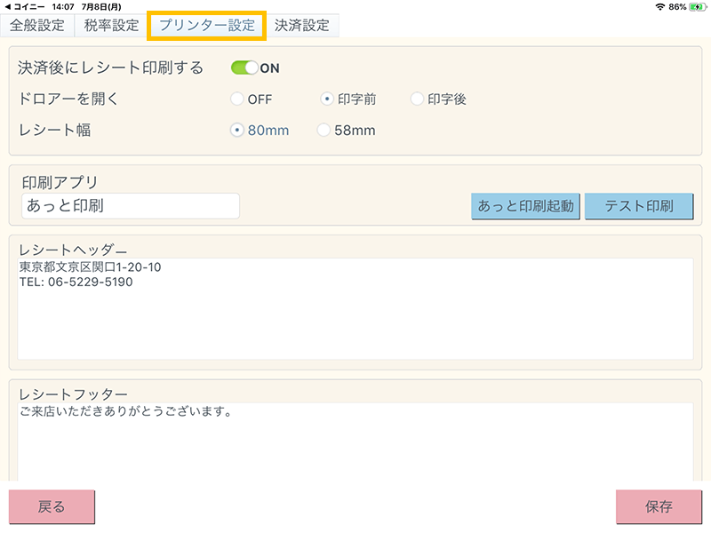Open the 全般設定 tab
Image resolution: width=711 pixels, height=533 pixels.
click(37, 25)
